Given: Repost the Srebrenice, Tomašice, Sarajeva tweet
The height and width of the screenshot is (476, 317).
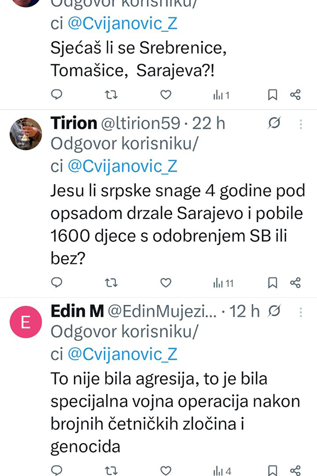Looking at the screenshot, I should (x=111, y=95).
